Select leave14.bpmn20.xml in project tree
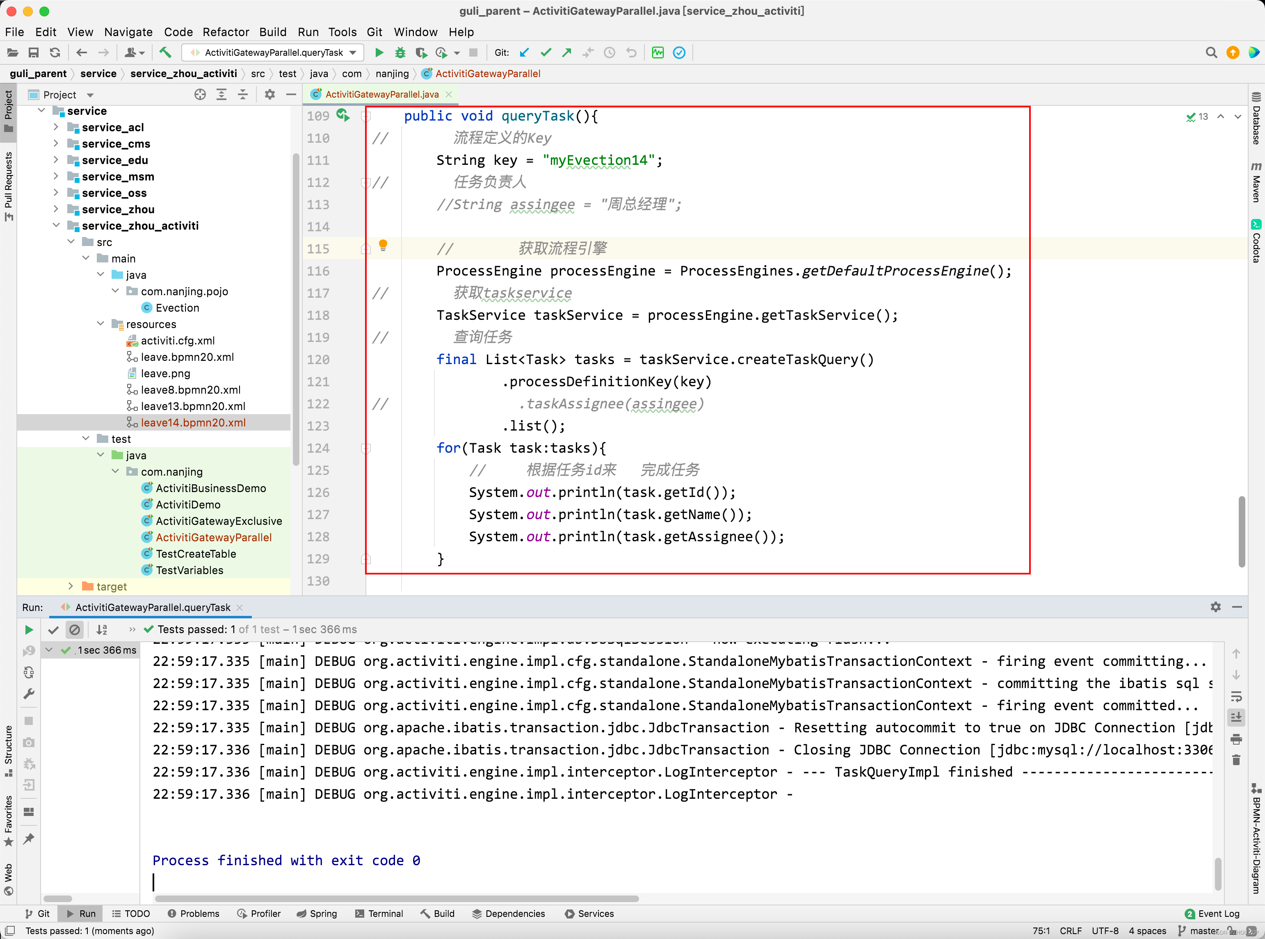1265x939 pixels. coord(193,422)
